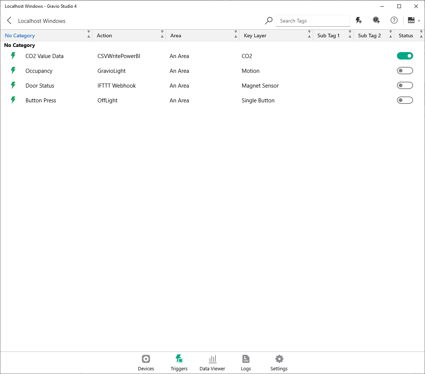The width and height of the screenshot is (425, 374).
Task: Click the lightning icon next to Occupancy trigger
Action: coord(14,71)
